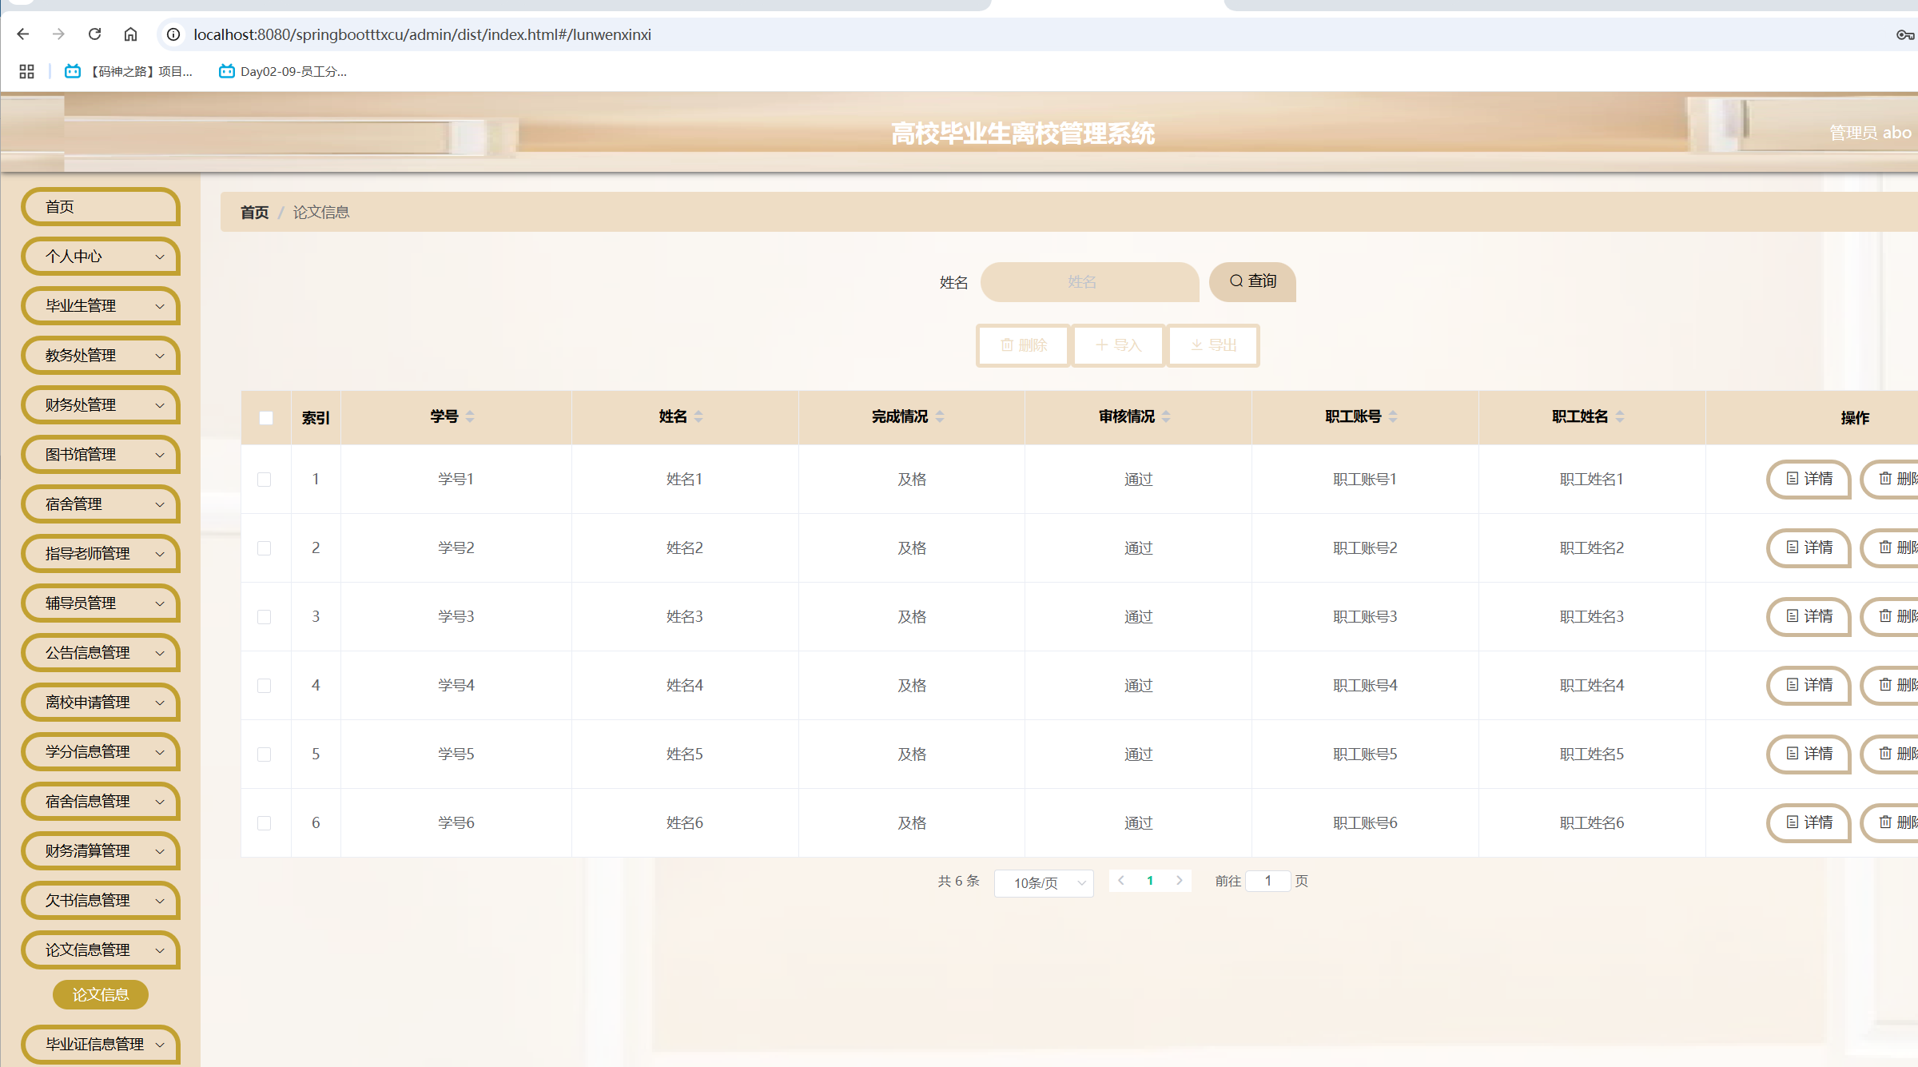This screenshot has width=1918, height=1067.
Task: Open 详情 for row 学号1
Action: tap(1809, 479)
